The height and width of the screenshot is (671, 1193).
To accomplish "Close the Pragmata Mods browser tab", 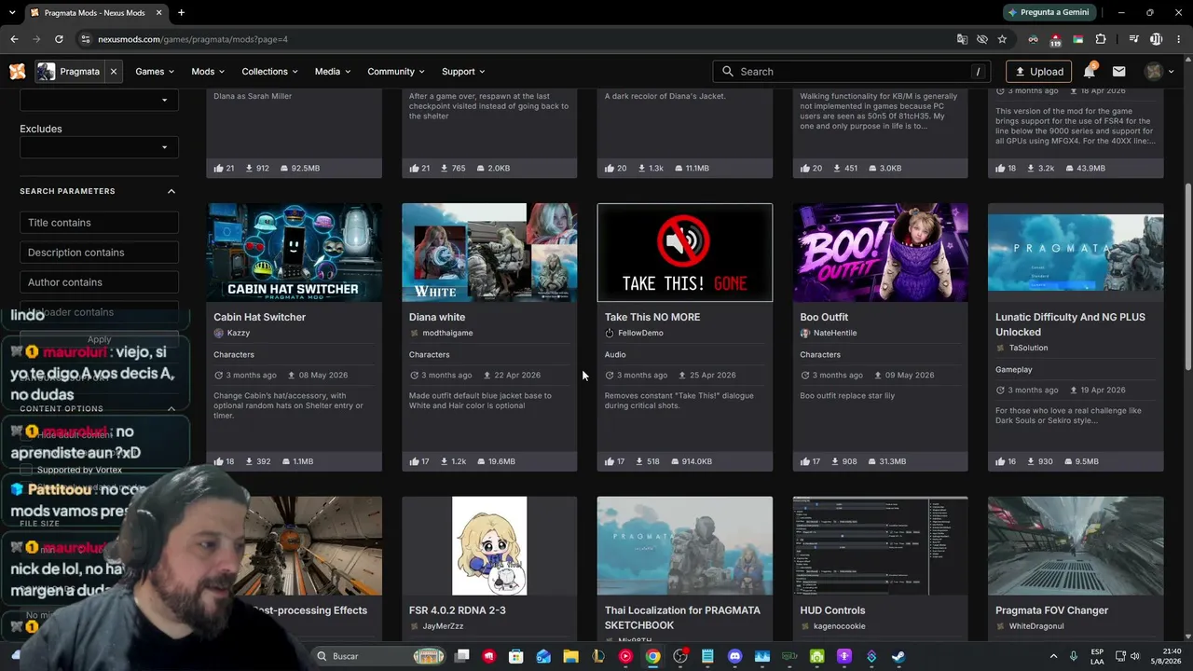I will tap(159, 13).
